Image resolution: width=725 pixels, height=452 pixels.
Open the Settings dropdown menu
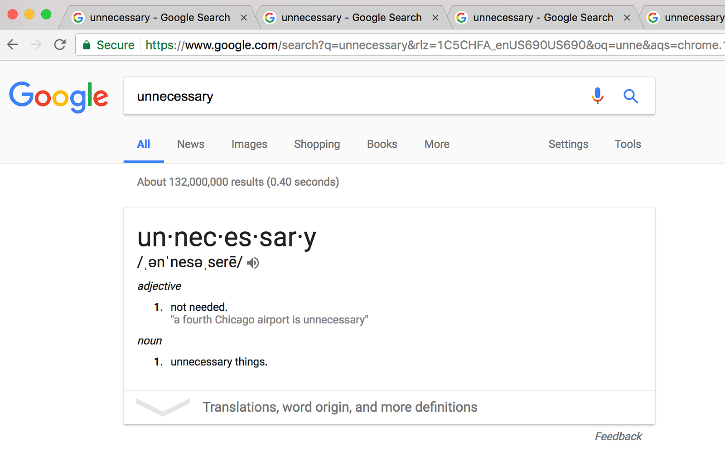click(568, 144)
